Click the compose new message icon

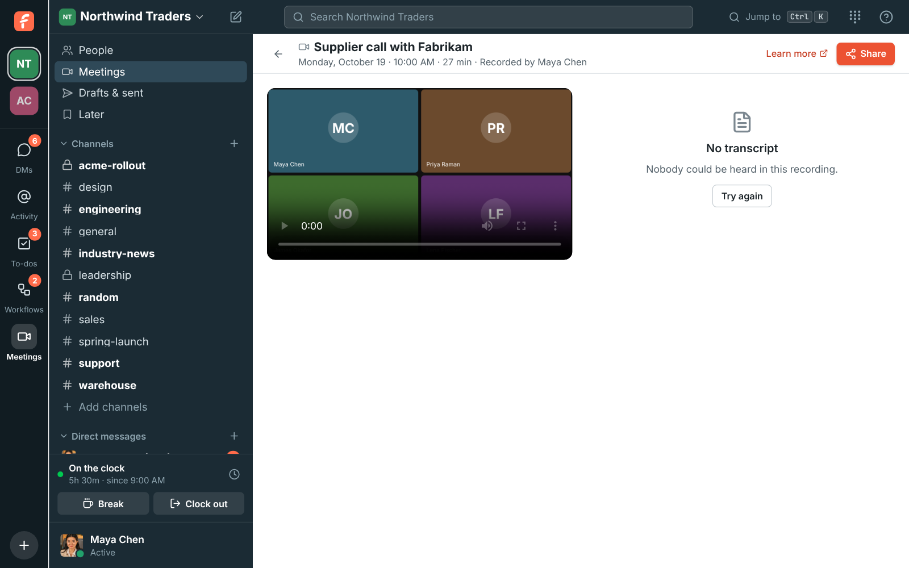pos(236,17)
